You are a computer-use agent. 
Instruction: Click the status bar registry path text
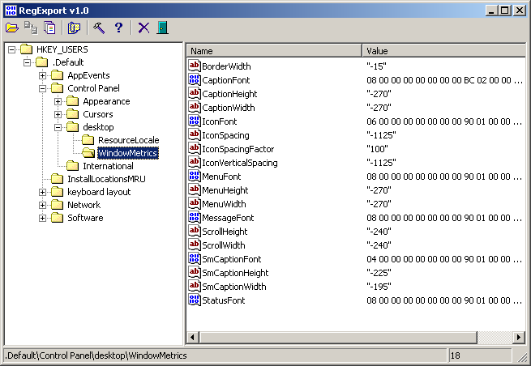96,355
